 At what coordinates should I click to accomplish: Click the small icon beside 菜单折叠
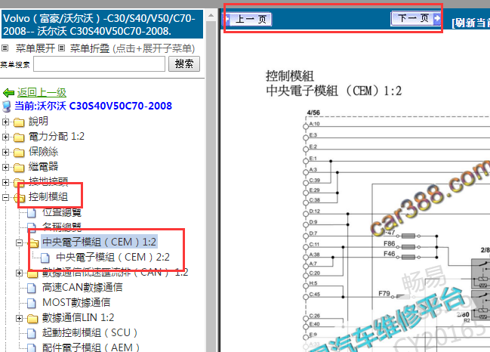[x=62, y=48]
